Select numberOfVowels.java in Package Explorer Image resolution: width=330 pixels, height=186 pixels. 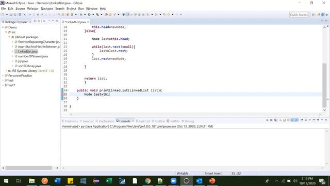coord(33,56)
